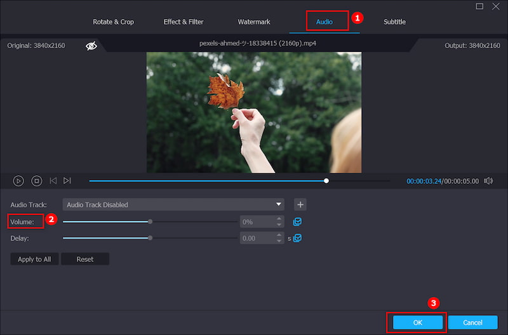Click the Apply to All button
Screen dimensions: 508x335
34,259
